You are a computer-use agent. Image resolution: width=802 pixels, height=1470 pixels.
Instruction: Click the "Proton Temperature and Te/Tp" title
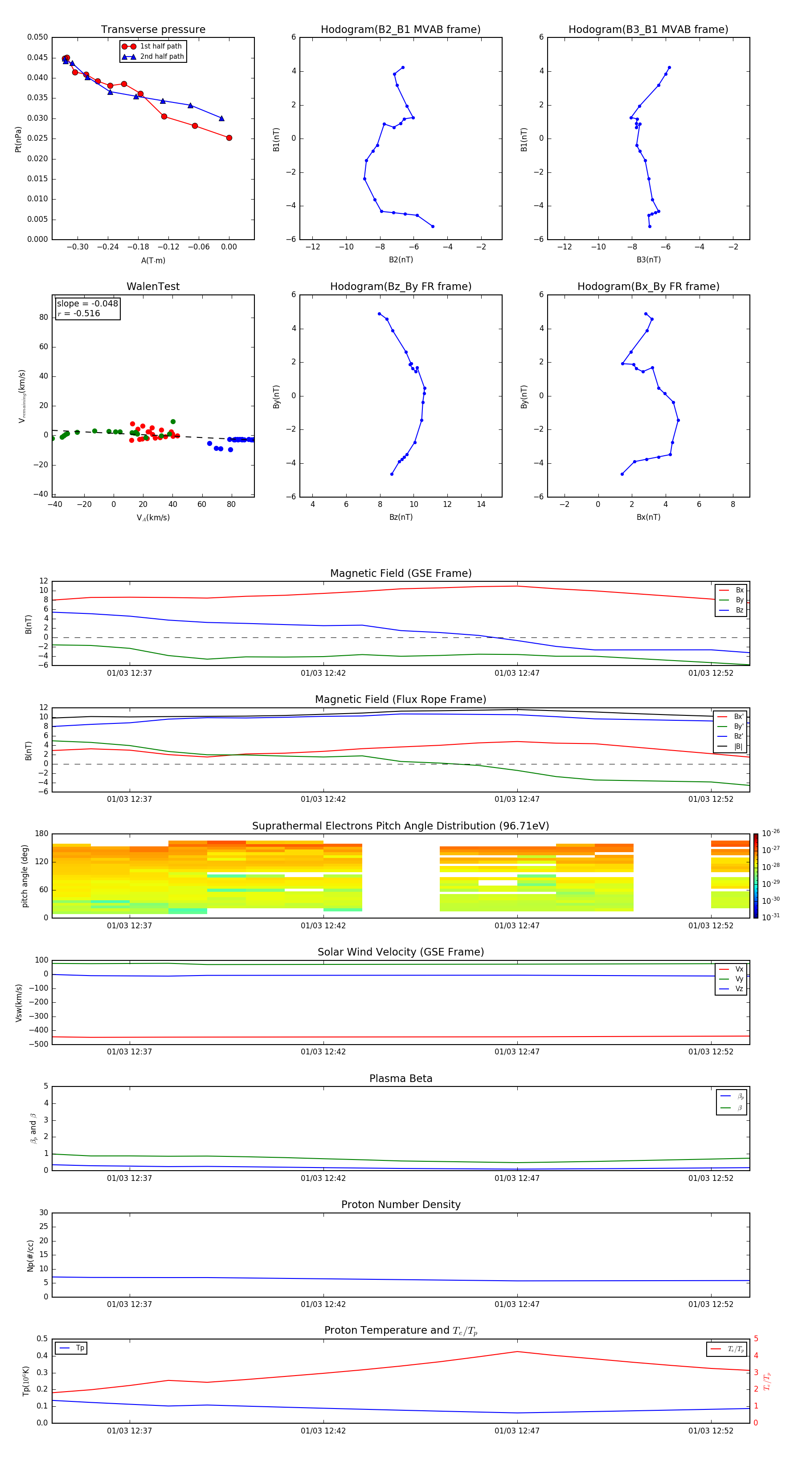tap(401, 1331)
